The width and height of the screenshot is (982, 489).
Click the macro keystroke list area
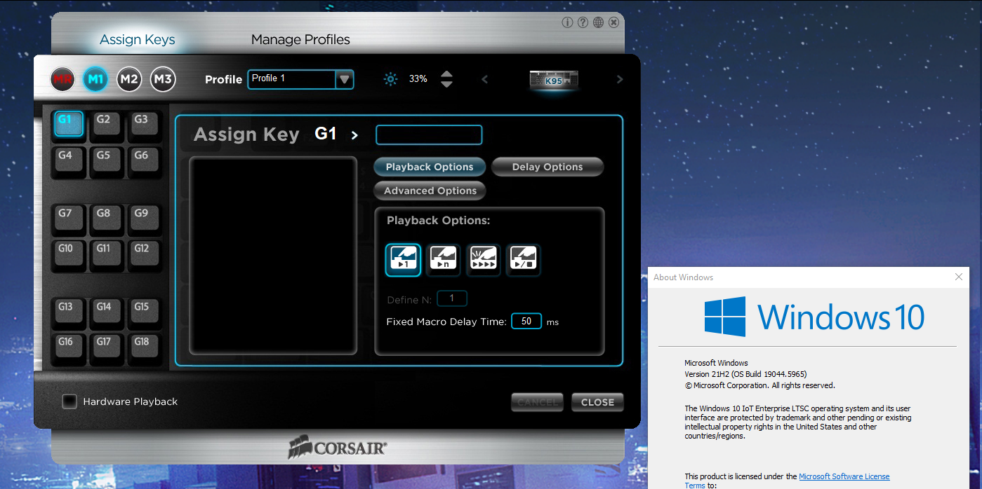pyautogui.click(x=273, y=256)
